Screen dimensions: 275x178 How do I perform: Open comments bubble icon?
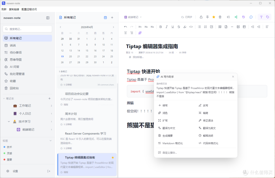[251, 17]
